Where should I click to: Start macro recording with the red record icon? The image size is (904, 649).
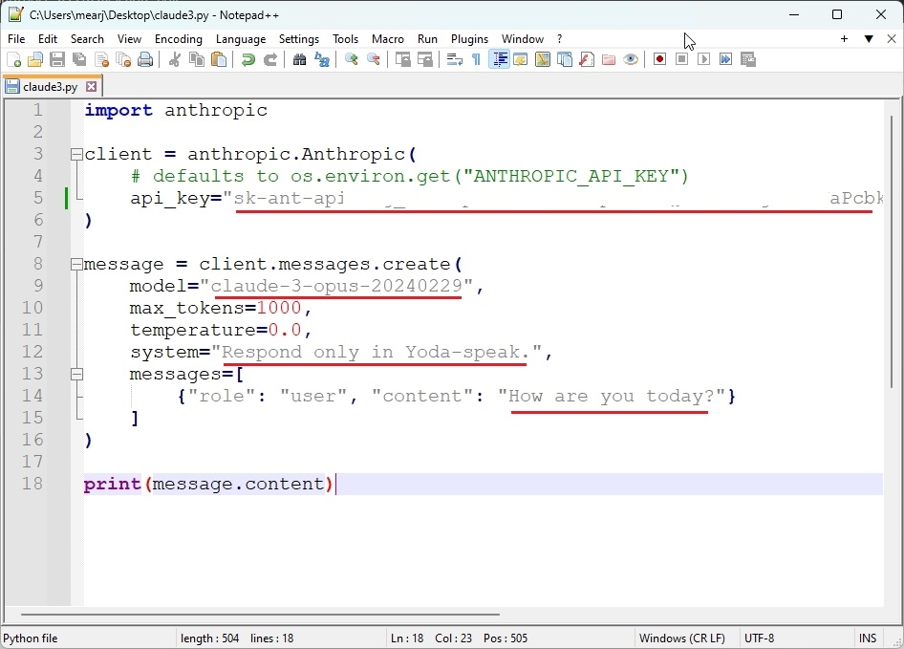pos(659,59)
